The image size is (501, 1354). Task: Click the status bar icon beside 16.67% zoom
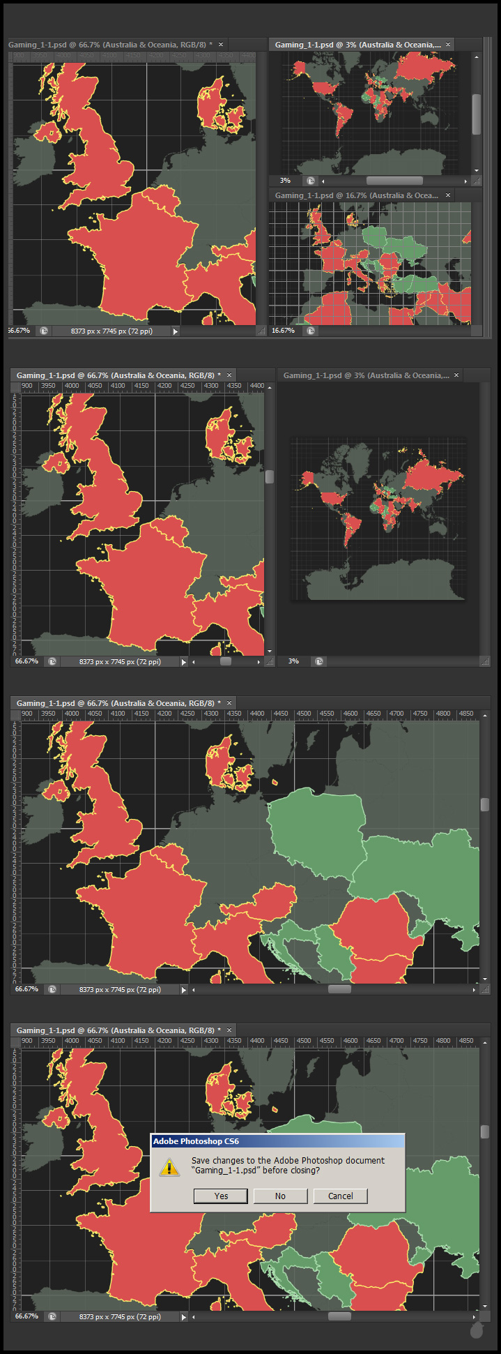click(x=311, y=331)
